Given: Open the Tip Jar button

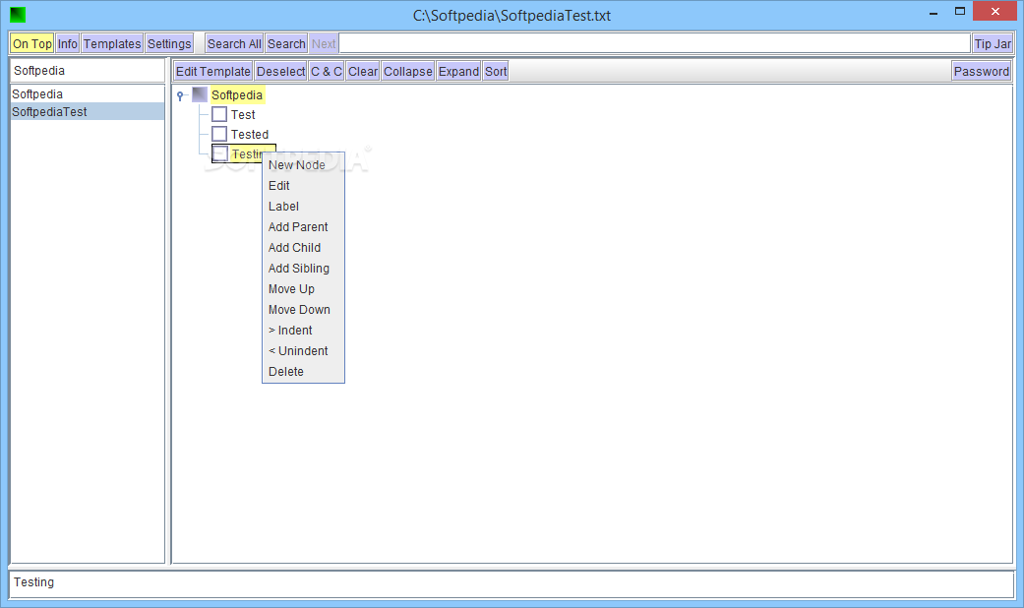Looking at the screenshot, I should 993,43.
